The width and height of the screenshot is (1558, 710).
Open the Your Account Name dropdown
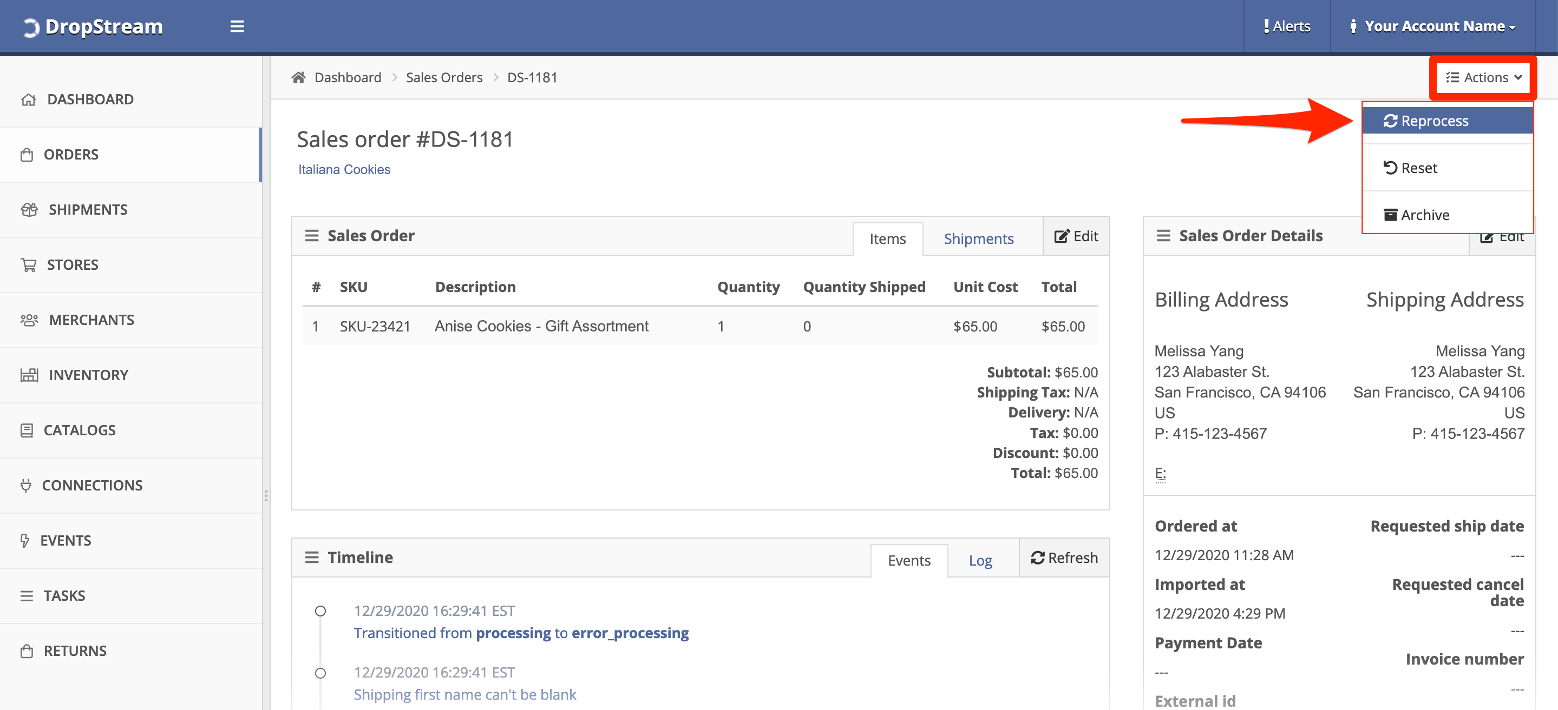1433,26
